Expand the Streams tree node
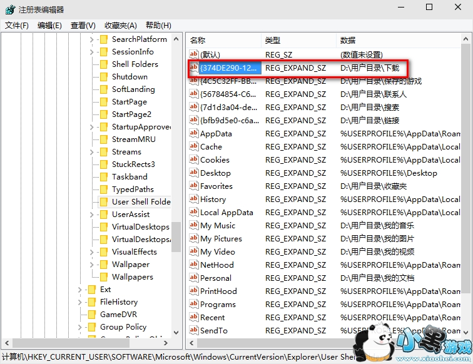 point(92,152)
